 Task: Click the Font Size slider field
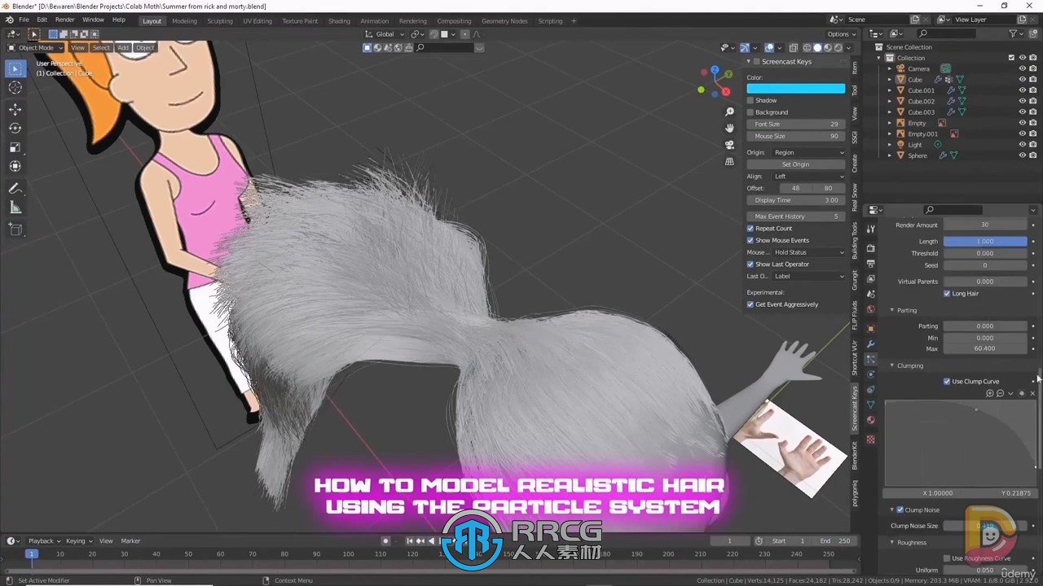coord(796,125)
